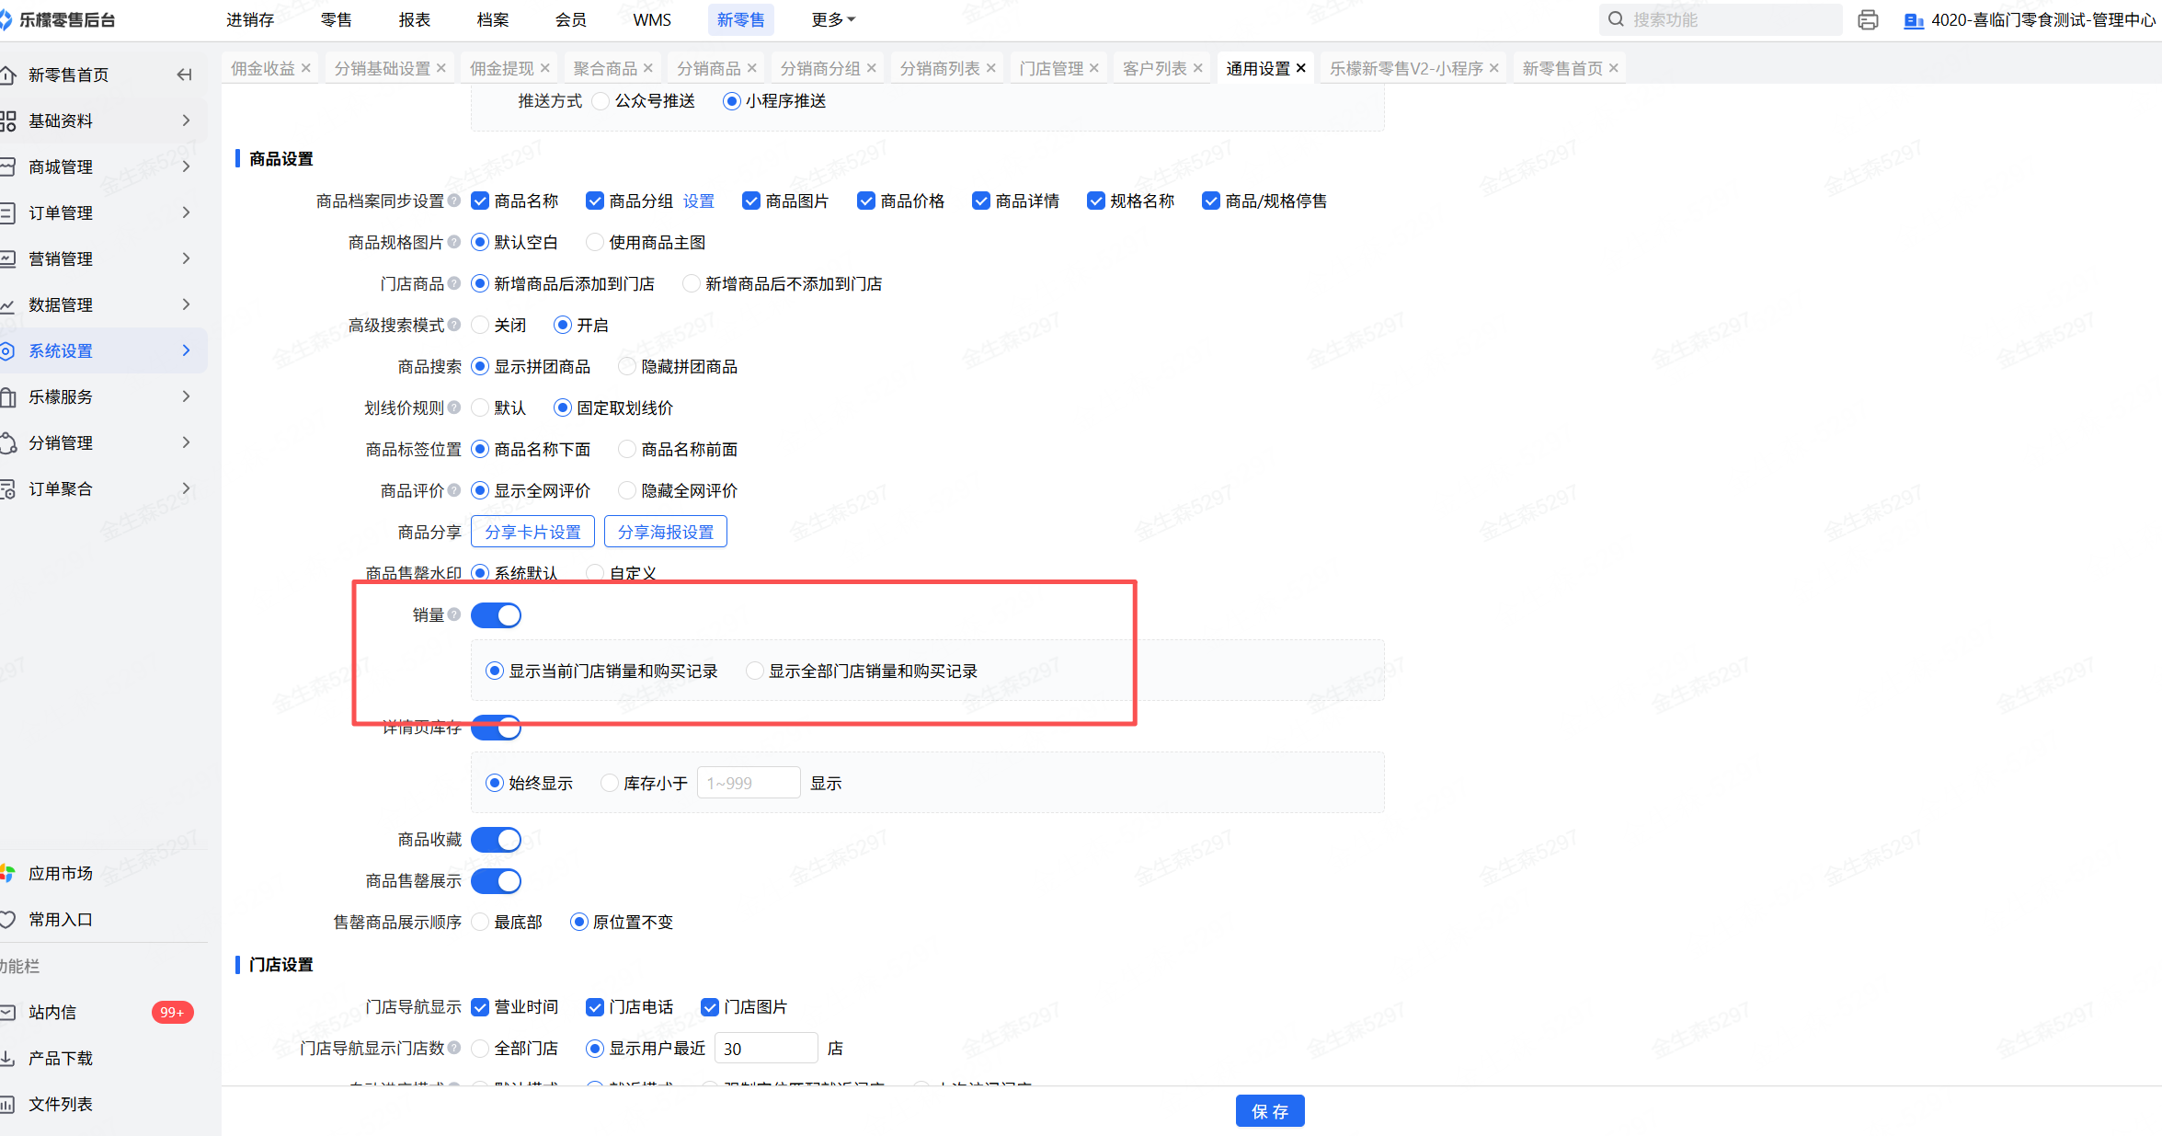The width and height of the screenshot is (2162, 1136).
Task: Click the 保存 button
Action: pyautogui.click(x=1269, y=1111)
